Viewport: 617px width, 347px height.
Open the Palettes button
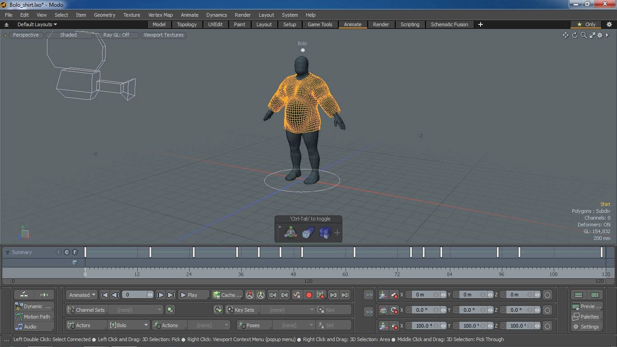[586, 317]
